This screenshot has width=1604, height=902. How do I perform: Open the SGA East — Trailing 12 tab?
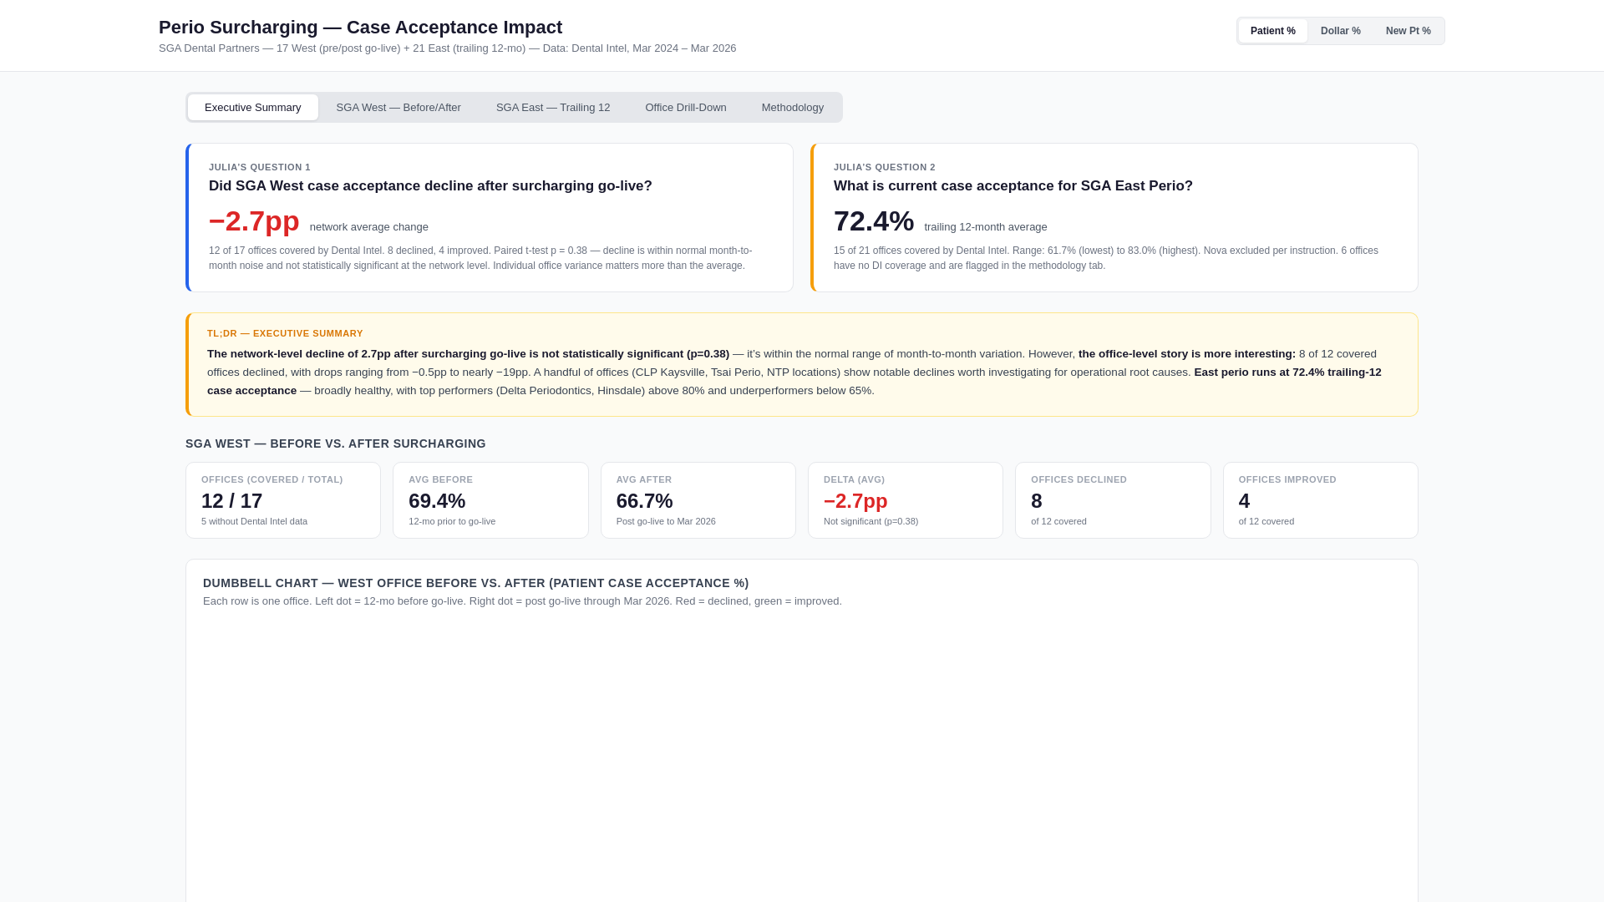(x=553, y=108)
